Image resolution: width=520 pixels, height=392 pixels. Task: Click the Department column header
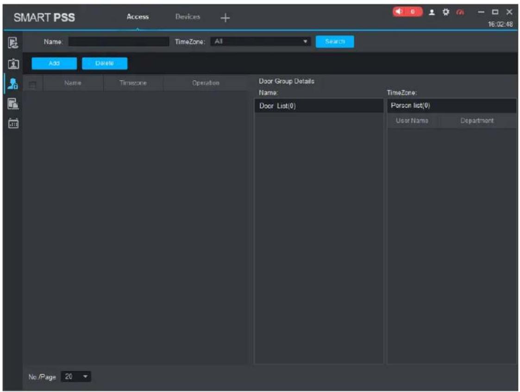coord(477,120)
